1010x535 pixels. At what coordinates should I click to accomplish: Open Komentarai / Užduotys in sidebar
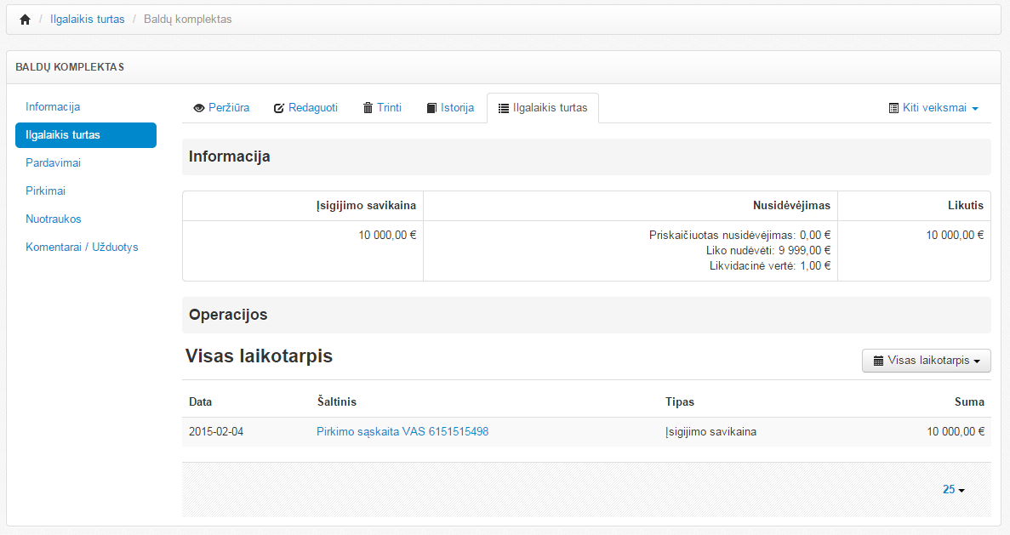(82, 247)
